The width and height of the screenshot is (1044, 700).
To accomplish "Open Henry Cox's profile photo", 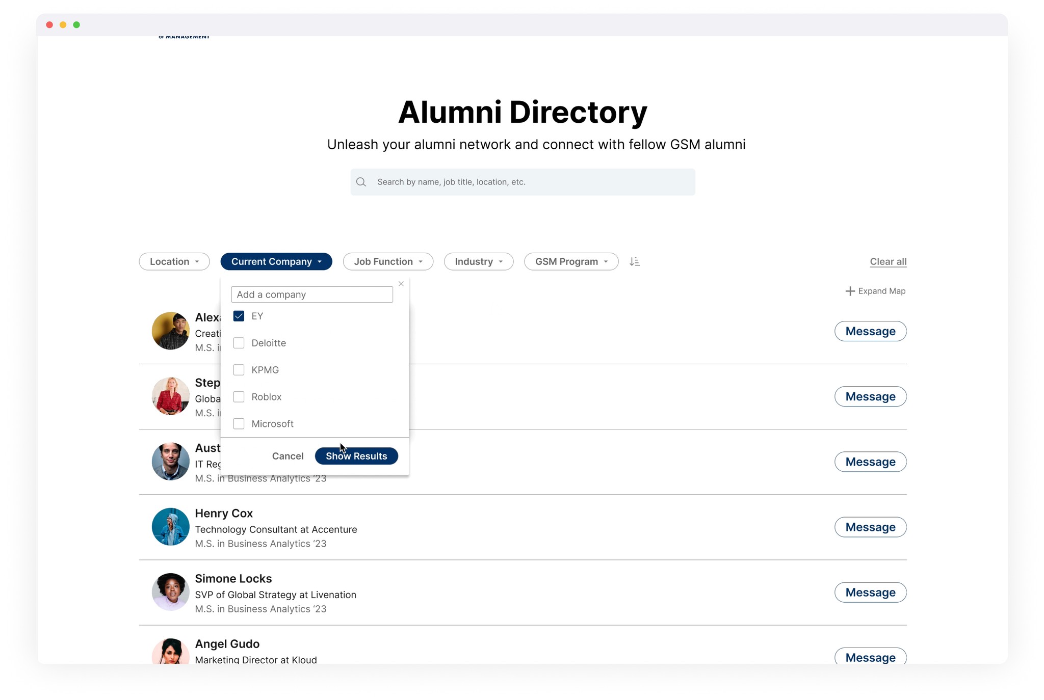I will [x=170, y=527].
